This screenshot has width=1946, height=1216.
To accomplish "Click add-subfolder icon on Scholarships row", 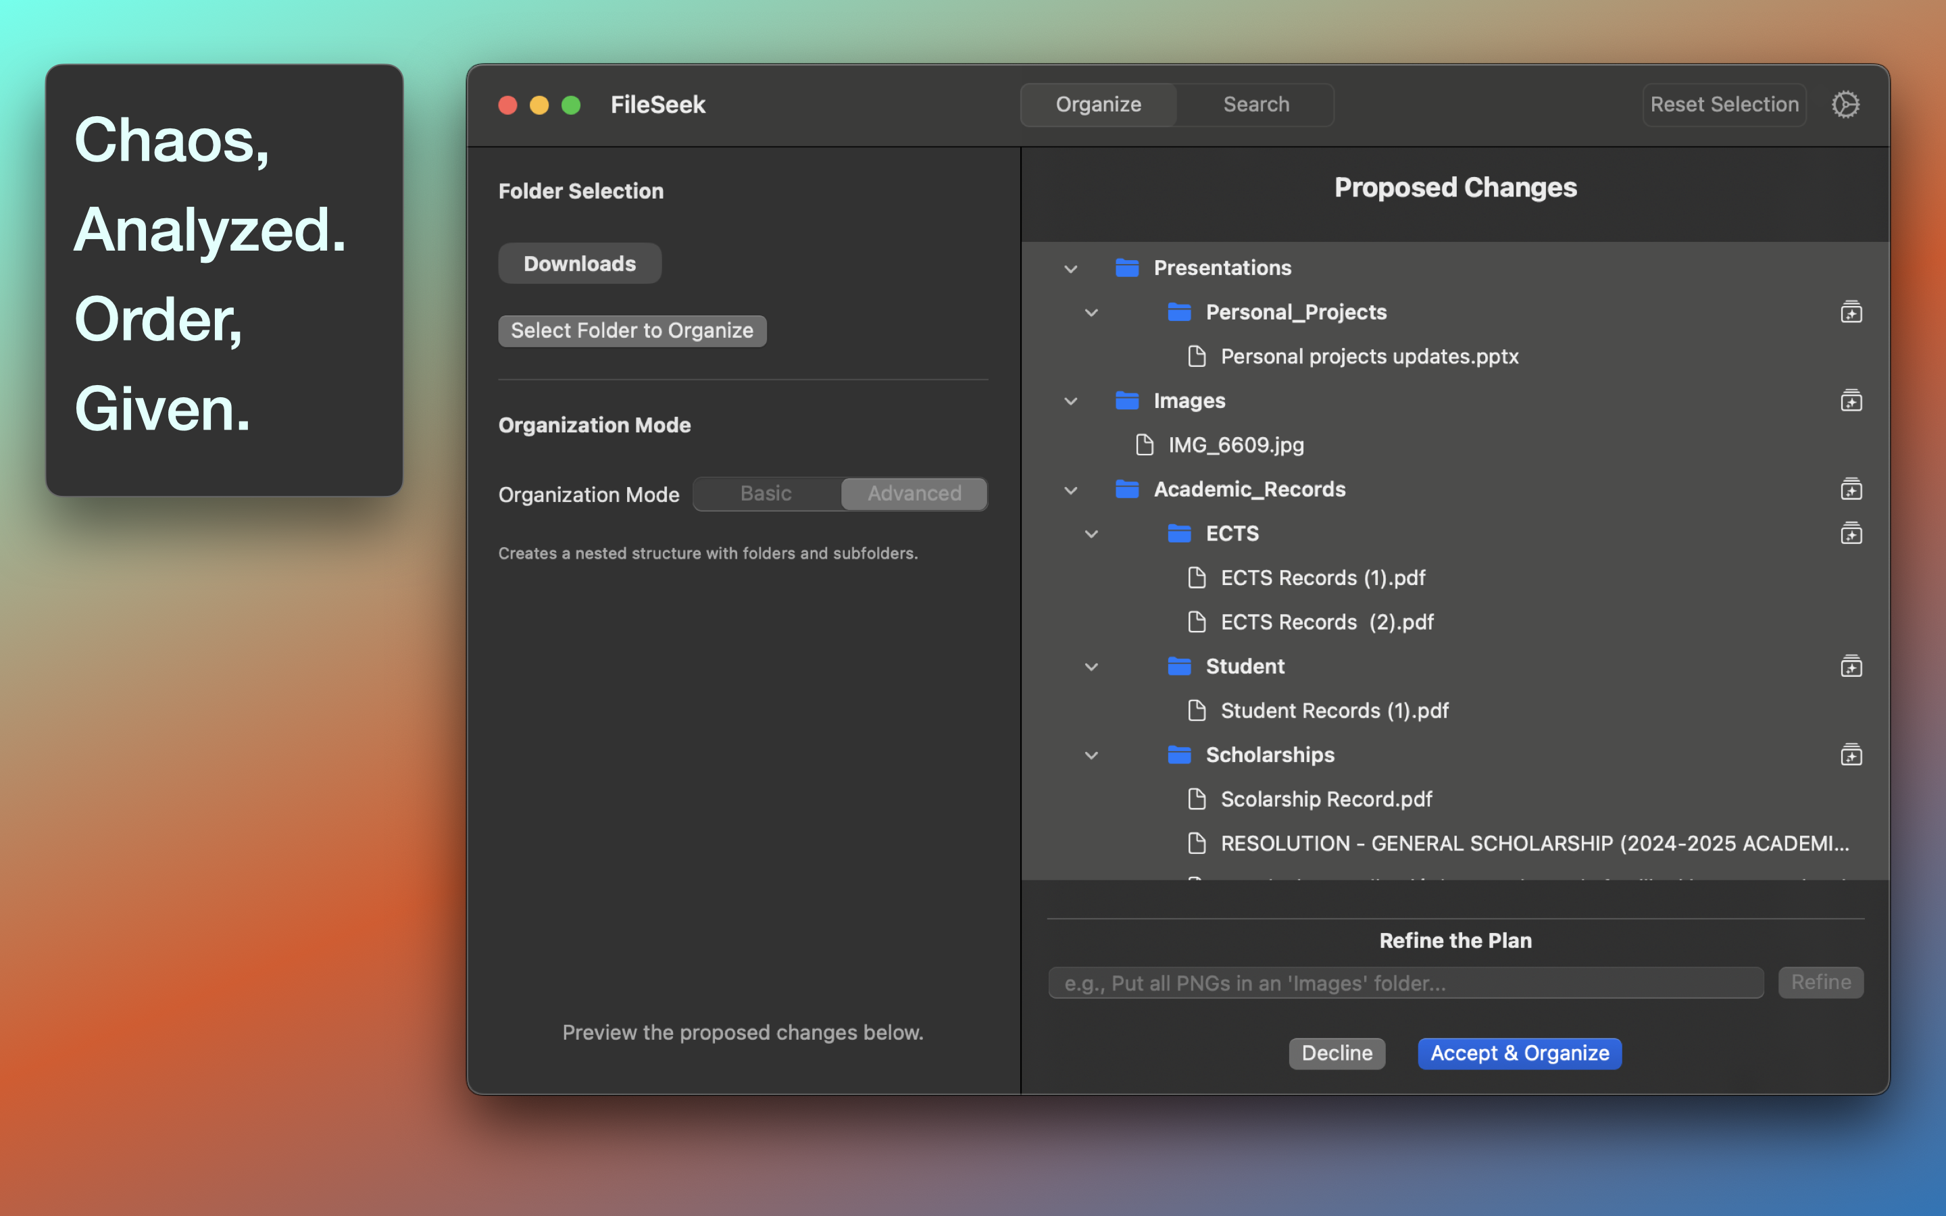I will coord(1851,755).
